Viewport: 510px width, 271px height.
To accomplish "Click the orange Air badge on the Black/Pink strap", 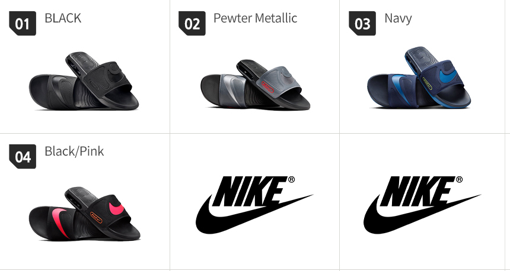I will [x=96, y=217].
